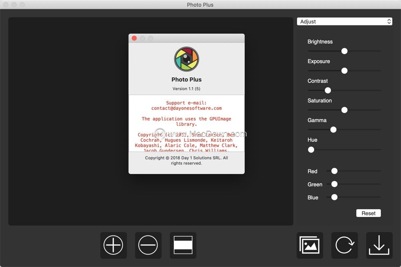Click the Blue label
Screen dimensions: 401x267
coord(313,197)
